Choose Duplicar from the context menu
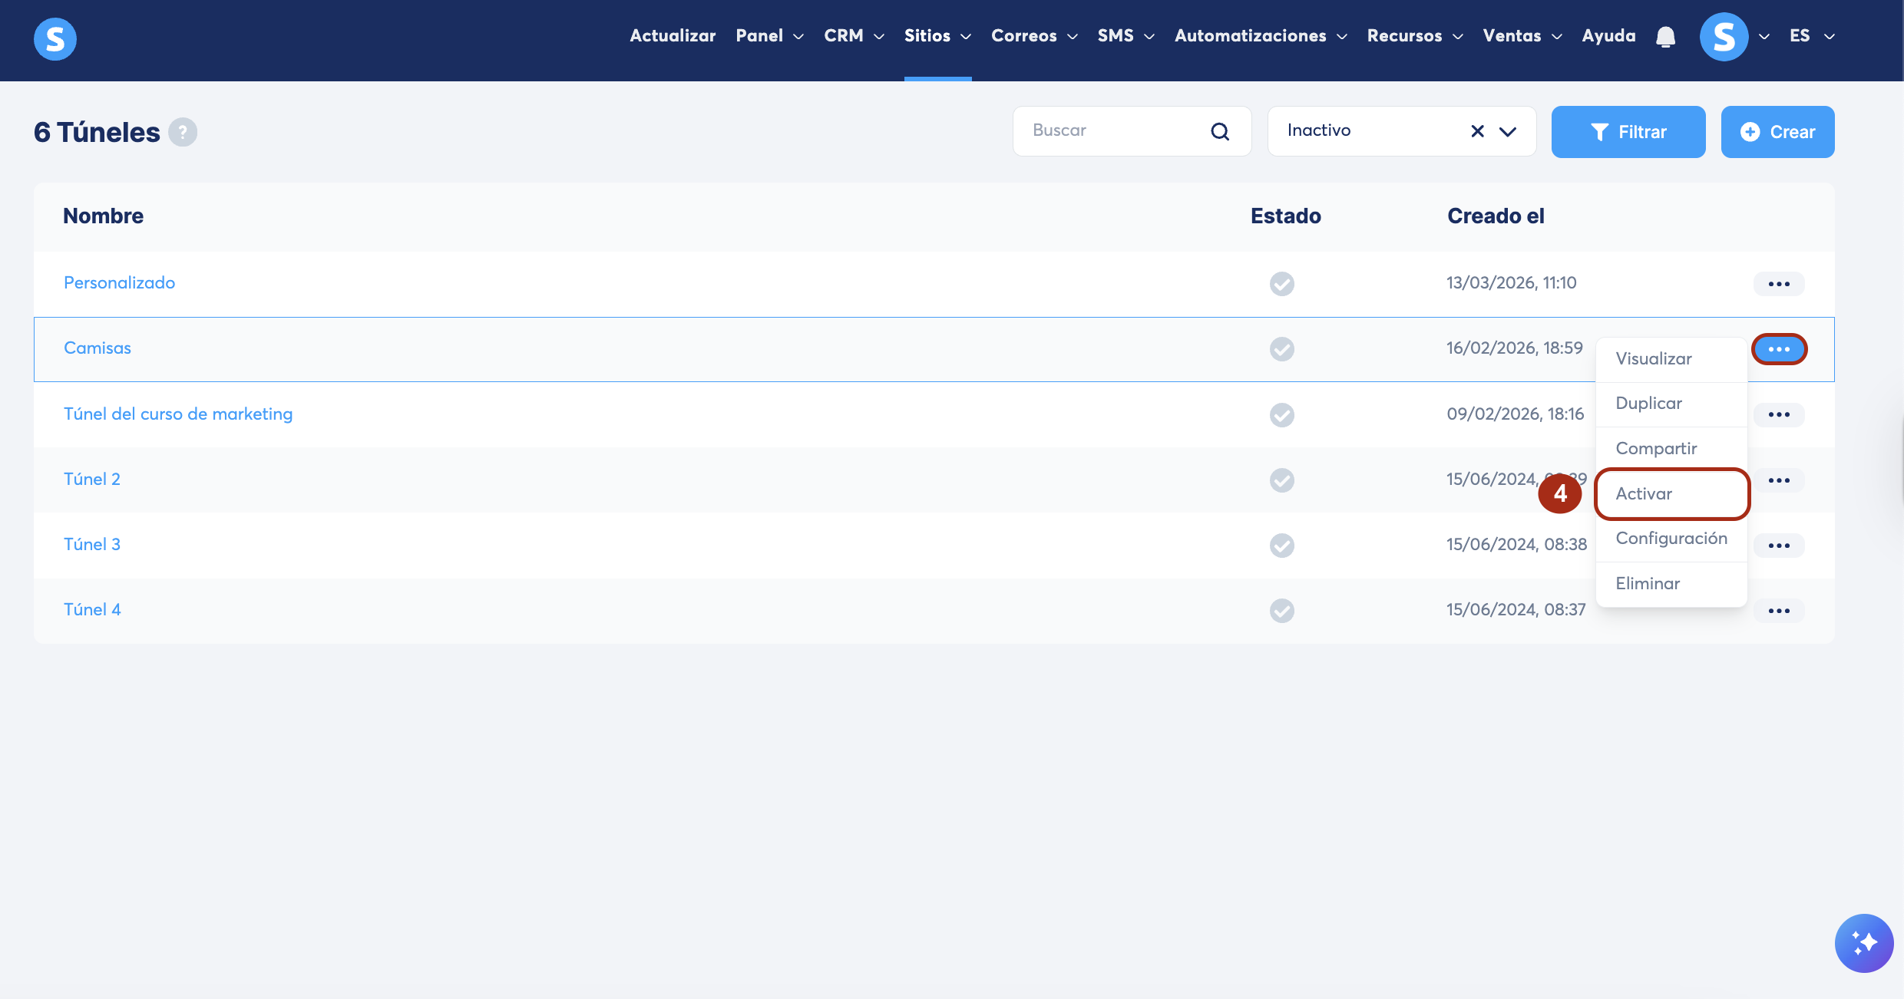The image size is (1904, 999). point(1648,404)
